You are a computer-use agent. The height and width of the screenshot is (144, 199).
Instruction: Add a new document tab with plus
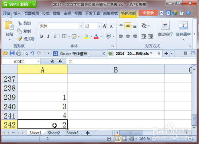tap(166, 54)
